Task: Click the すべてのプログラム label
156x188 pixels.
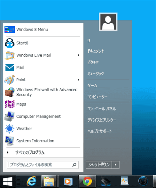Action: pyautogui.click(x=30, y=152)
